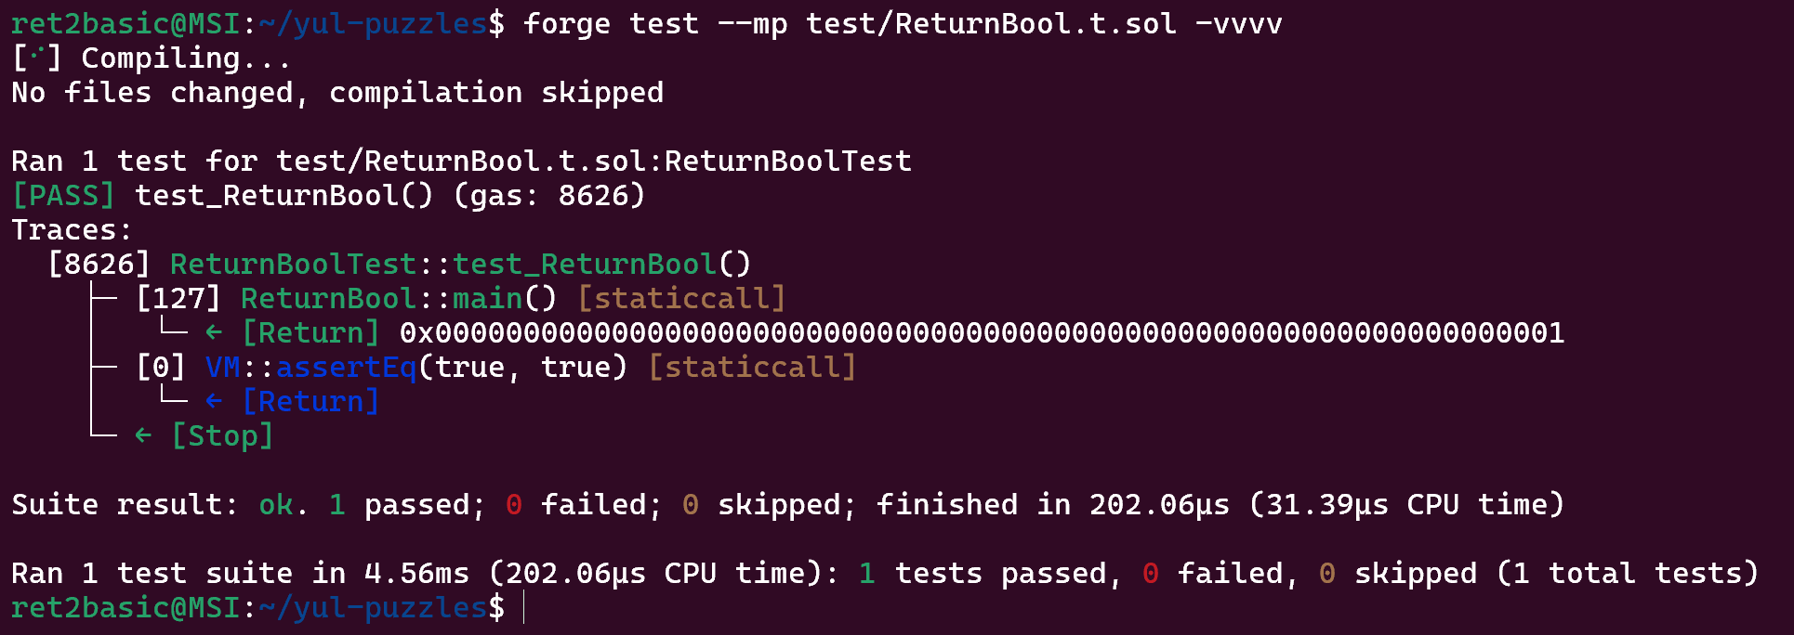Viewport: 1794px width, 635px height.
Task: Click the 'Traces:' heading
Action: click(x=72, y=229)
